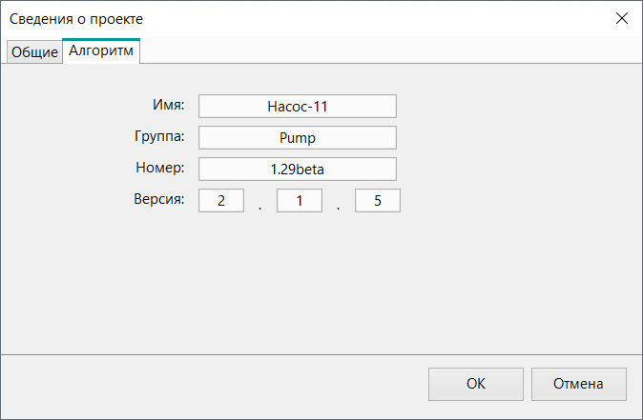Click the dot between version boxes 2 and 1
Image resolution: width=643 pixels, height=420 pixels.
(259, 206)
